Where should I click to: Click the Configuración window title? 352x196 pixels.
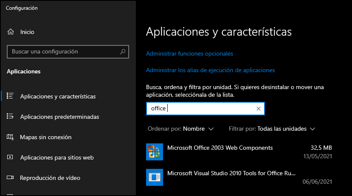point(22,8)
